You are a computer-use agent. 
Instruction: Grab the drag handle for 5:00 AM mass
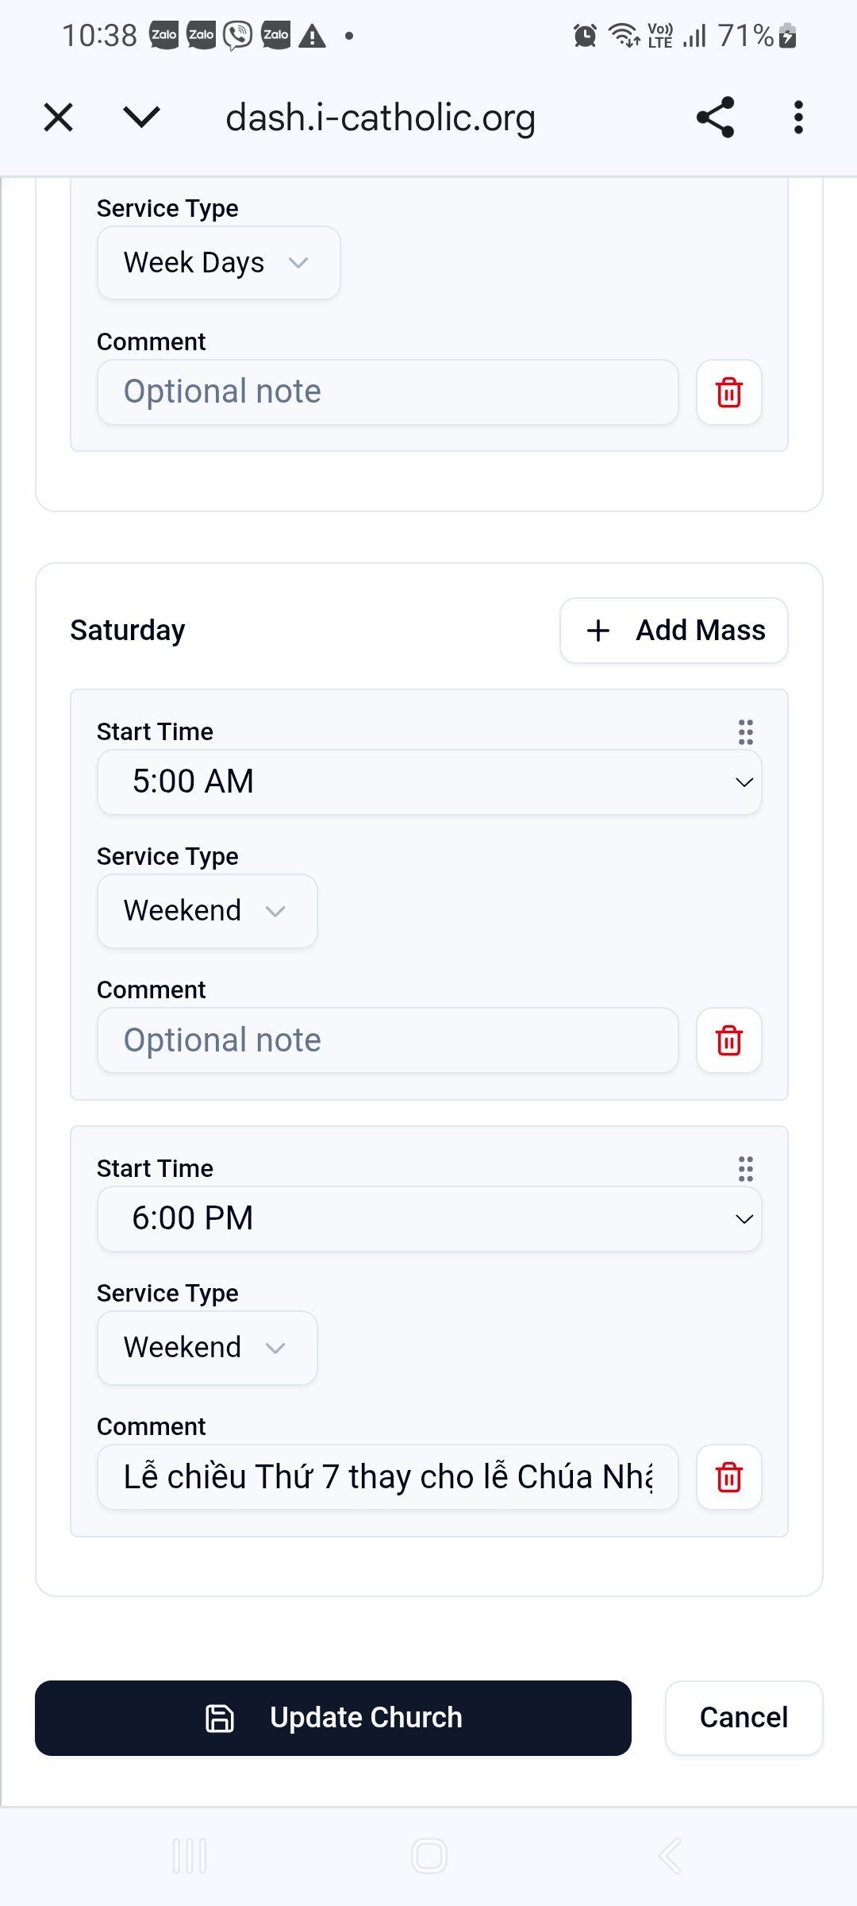(x=745, y=731)
